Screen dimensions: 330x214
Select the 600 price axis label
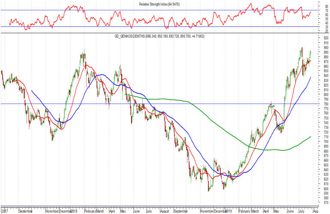(326, 189)
